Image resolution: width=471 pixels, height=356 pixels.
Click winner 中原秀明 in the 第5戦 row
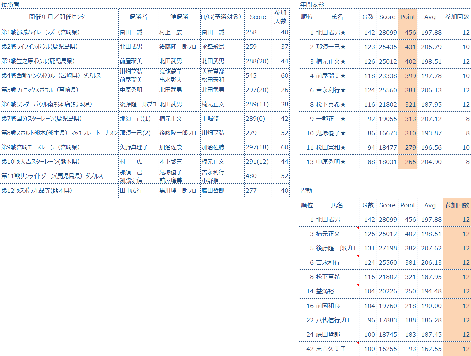[x=138, y=90]
